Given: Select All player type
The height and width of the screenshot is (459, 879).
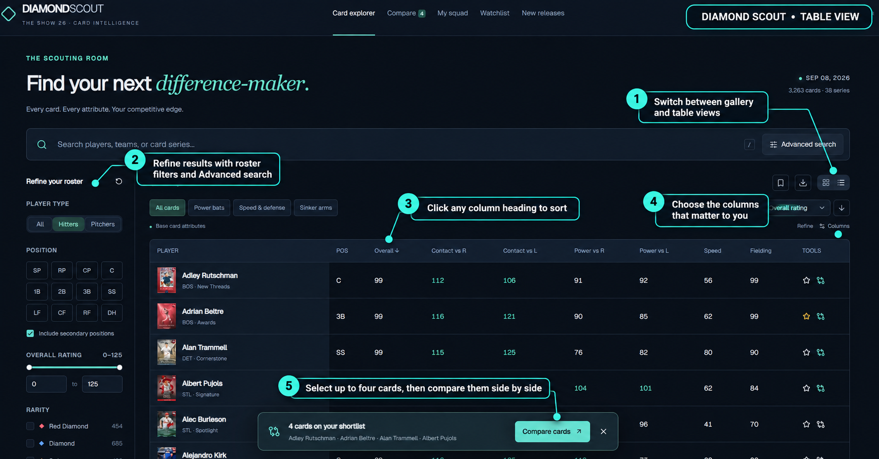Looking at the screenshot, I should [40, 224].
